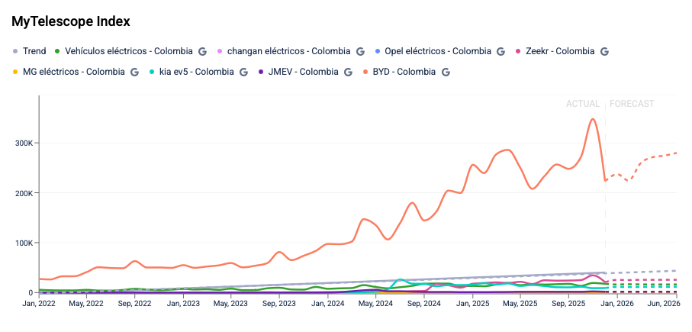Click Google icon next to Vehículos eléctricos

203,51
